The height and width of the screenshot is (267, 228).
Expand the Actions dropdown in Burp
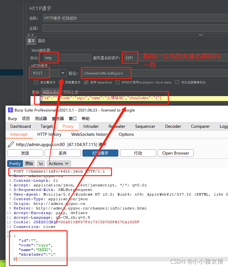point(59,164)
